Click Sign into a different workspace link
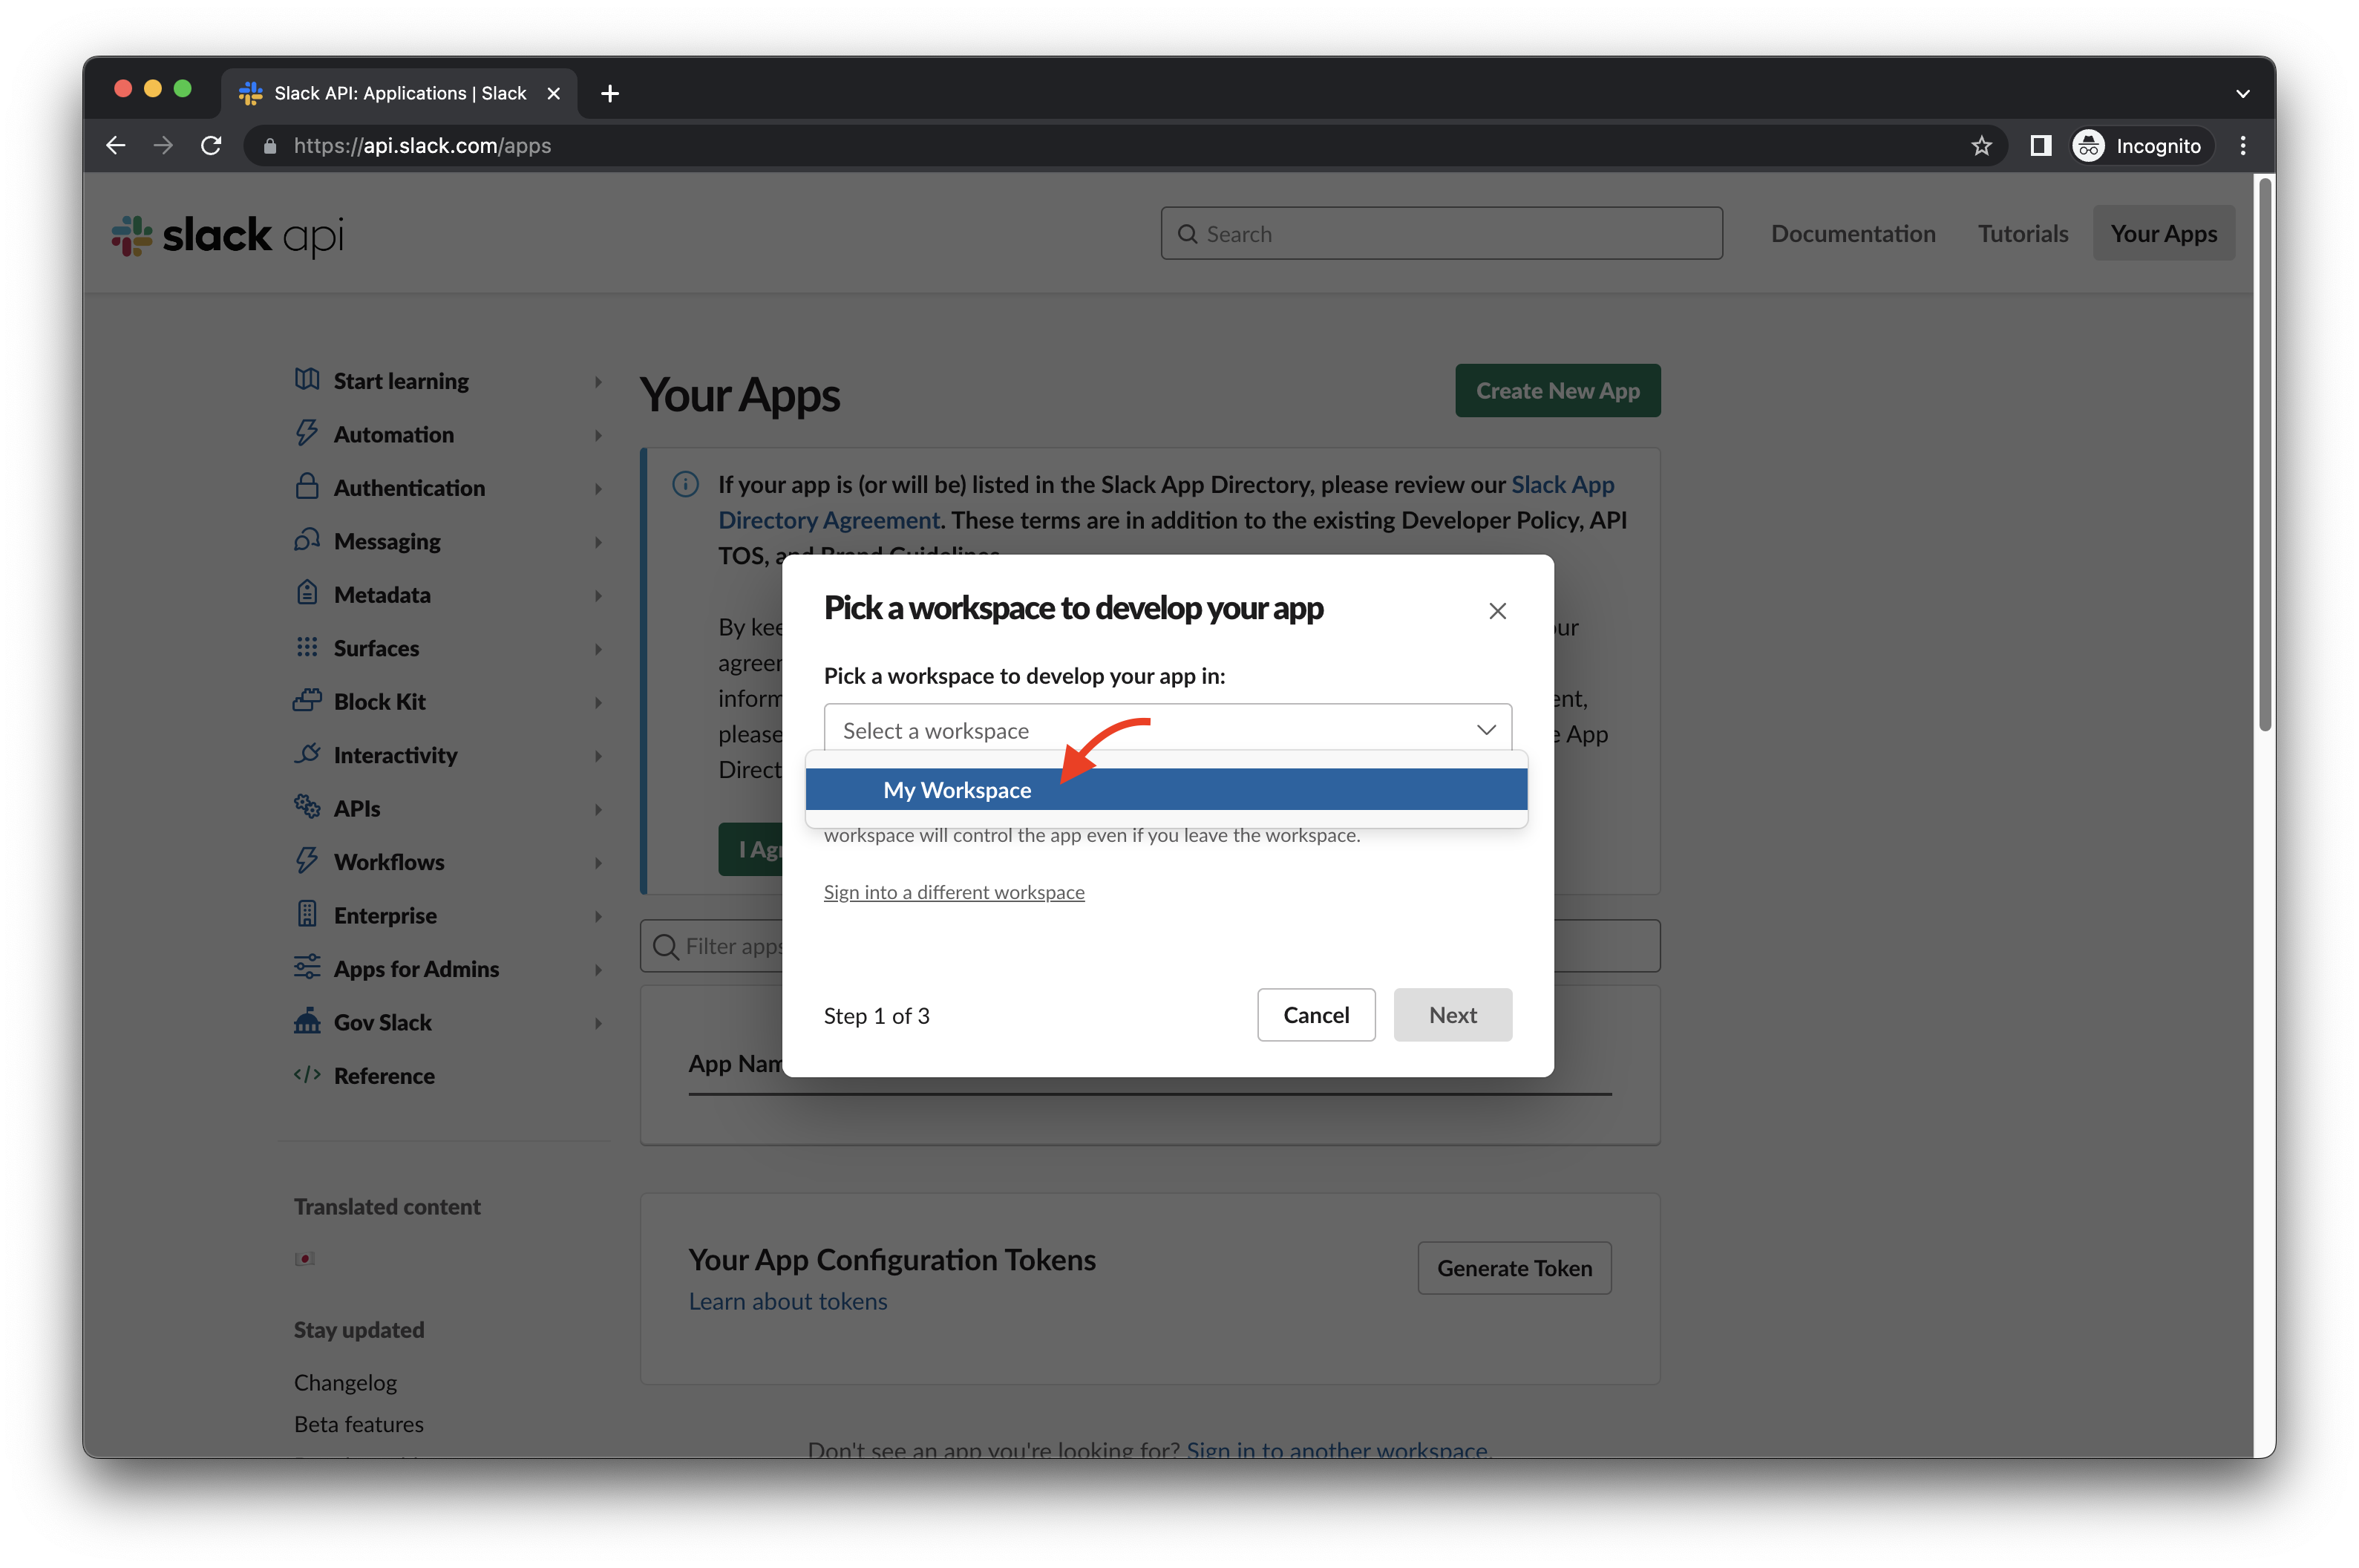The width and height of the screenshot is (2359, 1568). (954, 892)
